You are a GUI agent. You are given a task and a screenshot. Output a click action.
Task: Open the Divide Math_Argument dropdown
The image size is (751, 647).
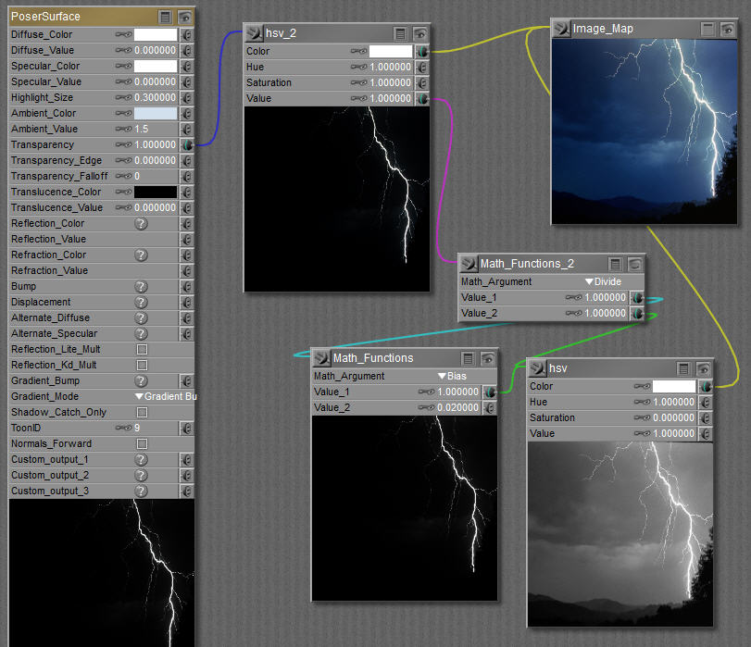[602, 282]
